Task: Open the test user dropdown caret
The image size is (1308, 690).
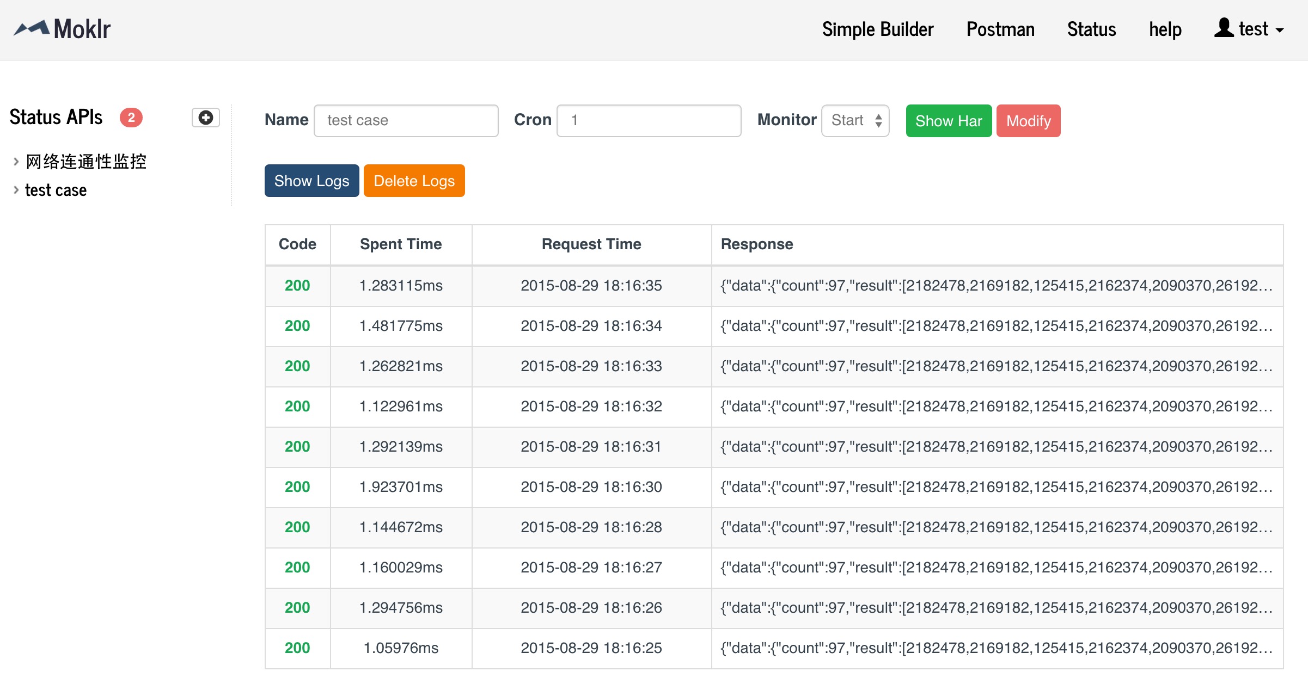Action: (1280, 30)
